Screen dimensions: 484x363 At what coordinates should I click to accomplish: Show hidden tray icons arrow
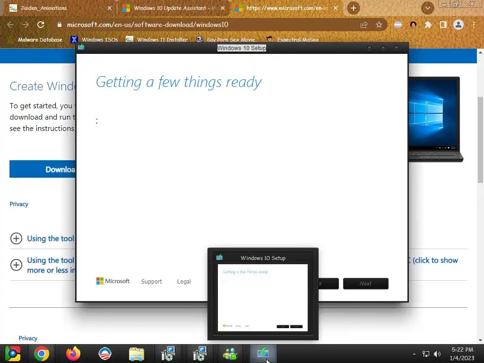click(x=414, y=354)
